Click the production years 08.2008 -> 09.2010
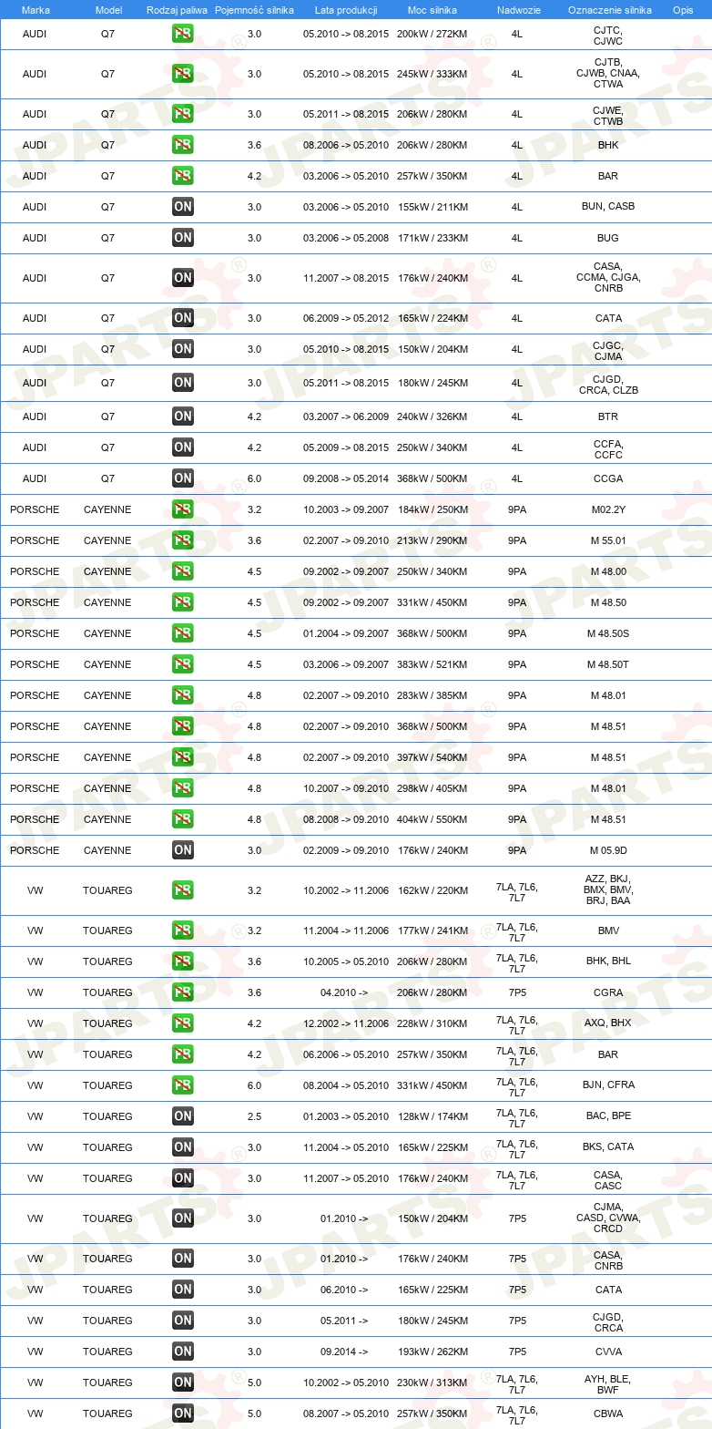Screen dimensions: 712x1429 pos(346,819)
